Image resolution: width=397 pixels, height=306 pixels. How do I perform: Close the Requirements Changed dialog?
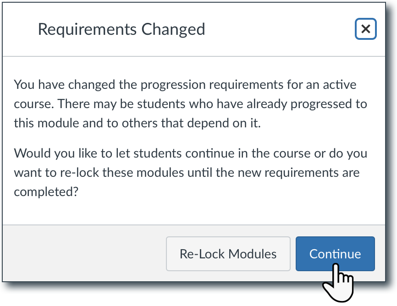[x=365, y=29]
